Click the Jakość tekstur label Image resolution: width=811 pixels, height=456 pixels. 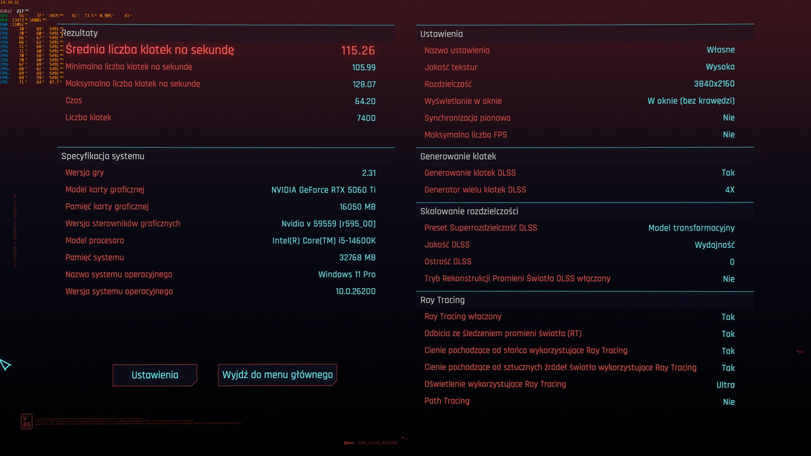(450, 67)
